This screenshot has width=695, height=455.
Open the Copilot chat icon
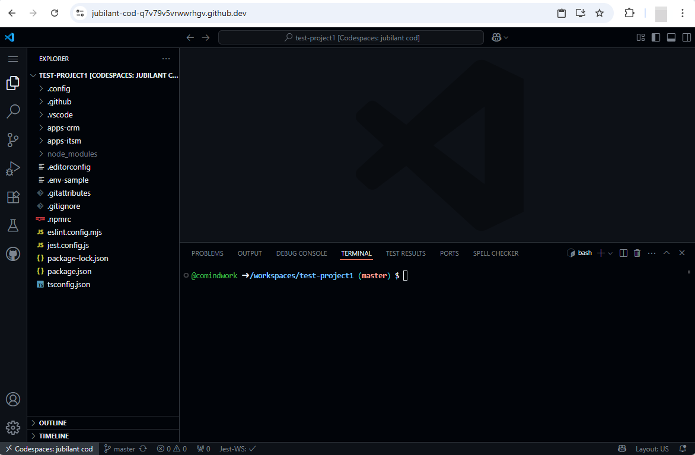[496, 38]
